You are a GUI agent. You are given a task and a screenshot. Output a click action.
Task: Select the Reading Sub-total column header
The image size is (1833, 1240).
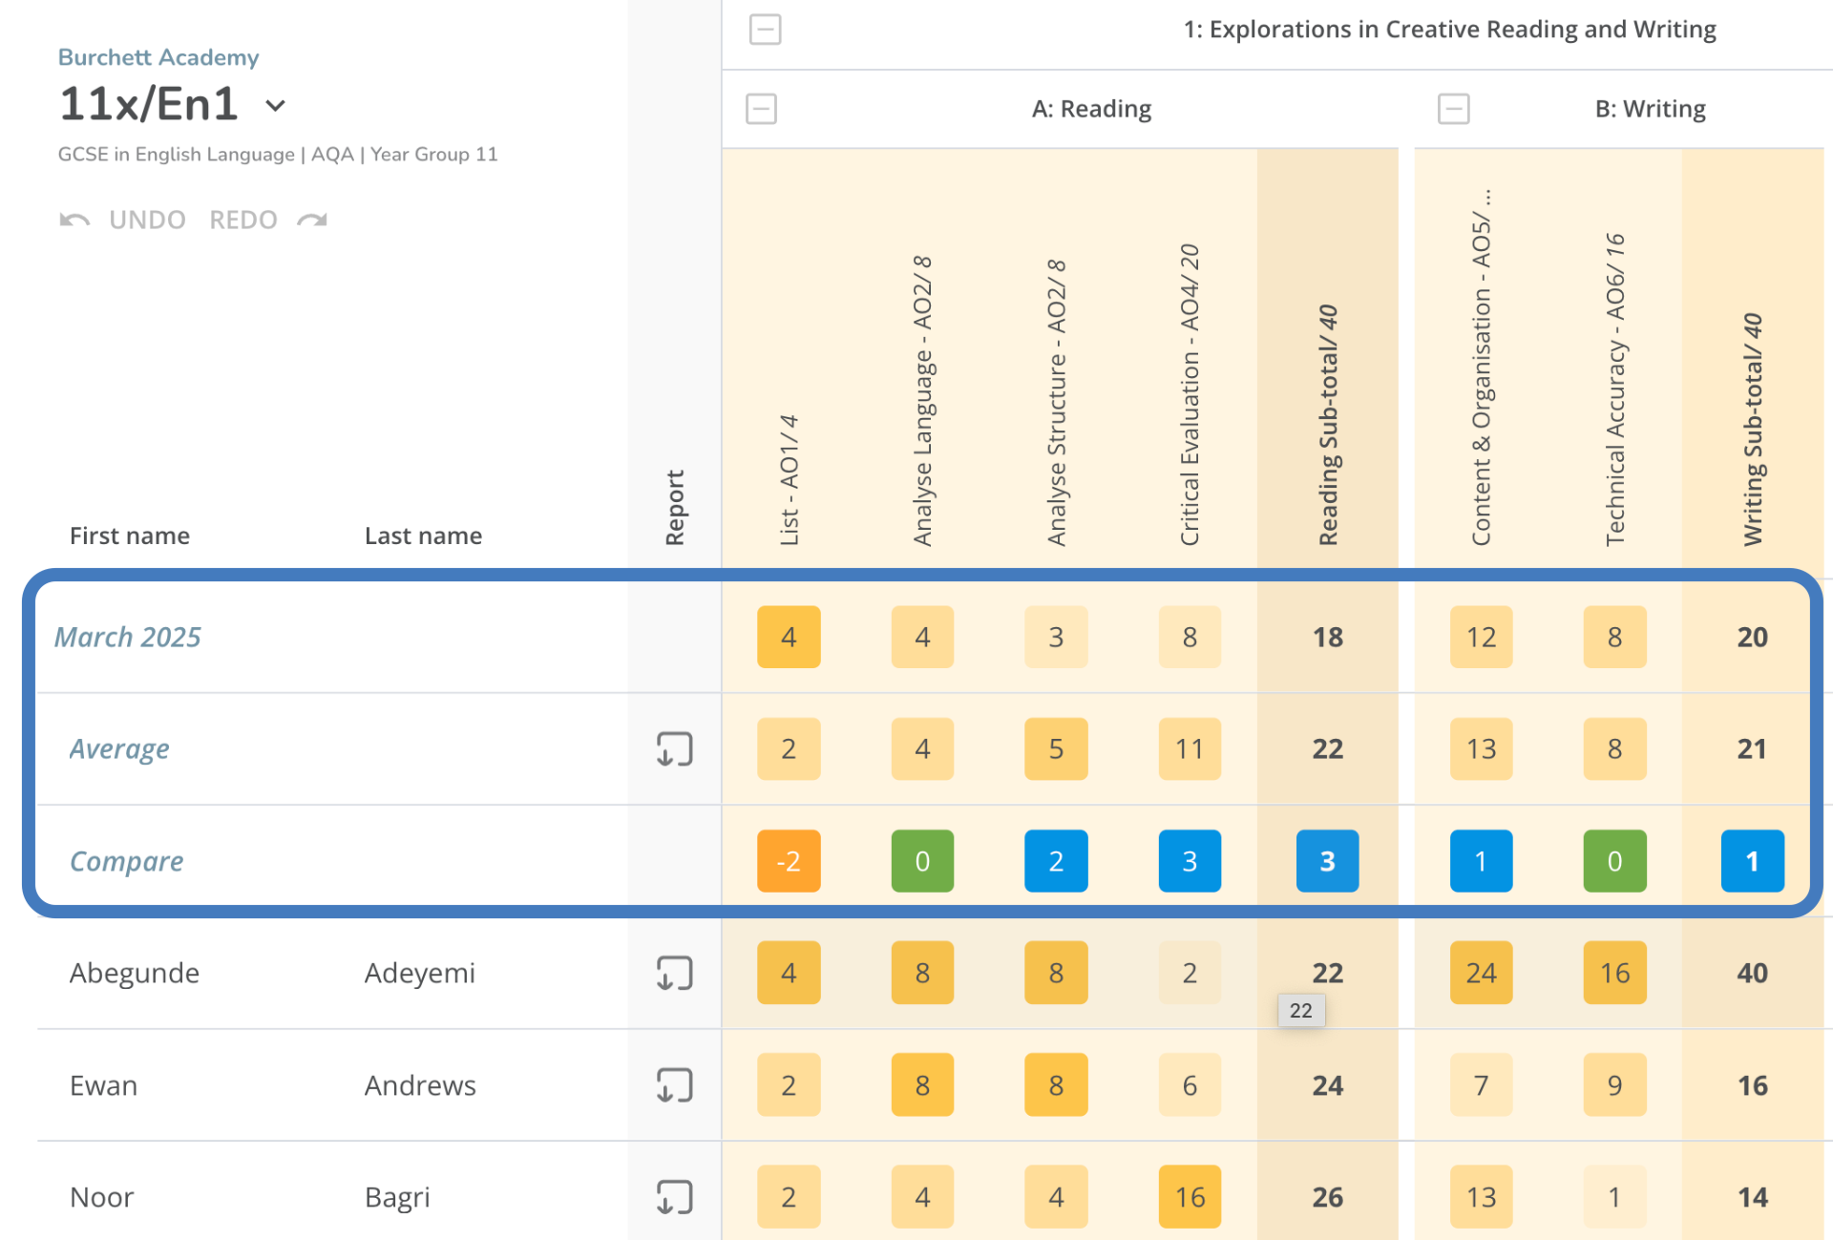[1328, 425]
